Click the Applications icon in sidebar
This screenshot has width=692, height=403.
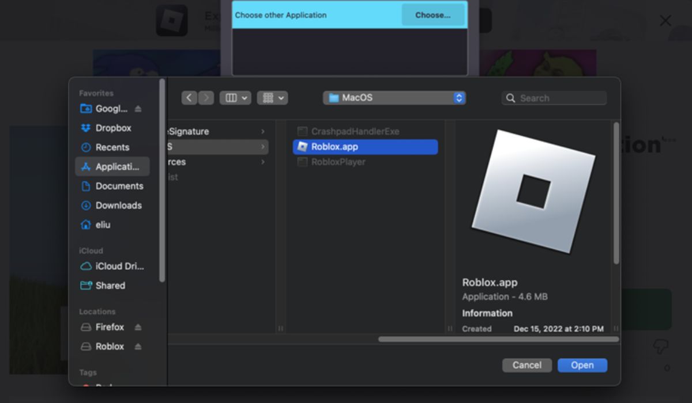tap(86, 167)
